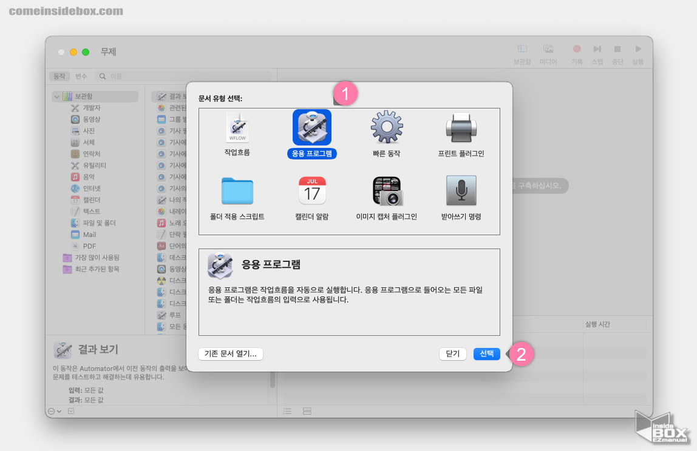
Task: Open existing document via 기존 문서 열기
Action: (231, 353)
